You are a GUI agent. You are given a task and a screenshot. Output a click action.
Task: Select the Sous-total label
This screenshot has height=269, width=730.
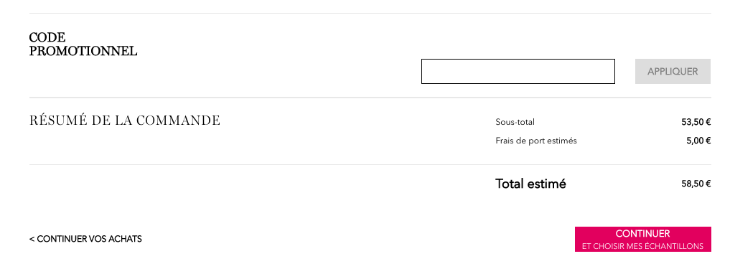[x=515, y=123]
